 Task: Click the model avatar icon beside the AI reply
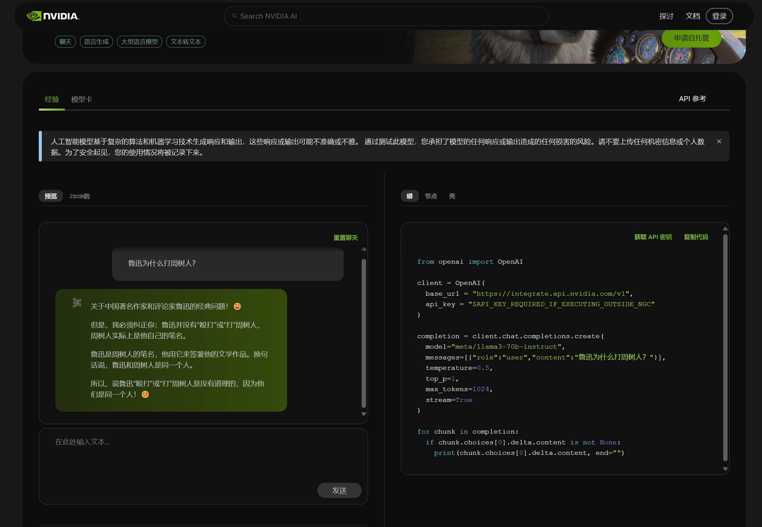(77, 303)
